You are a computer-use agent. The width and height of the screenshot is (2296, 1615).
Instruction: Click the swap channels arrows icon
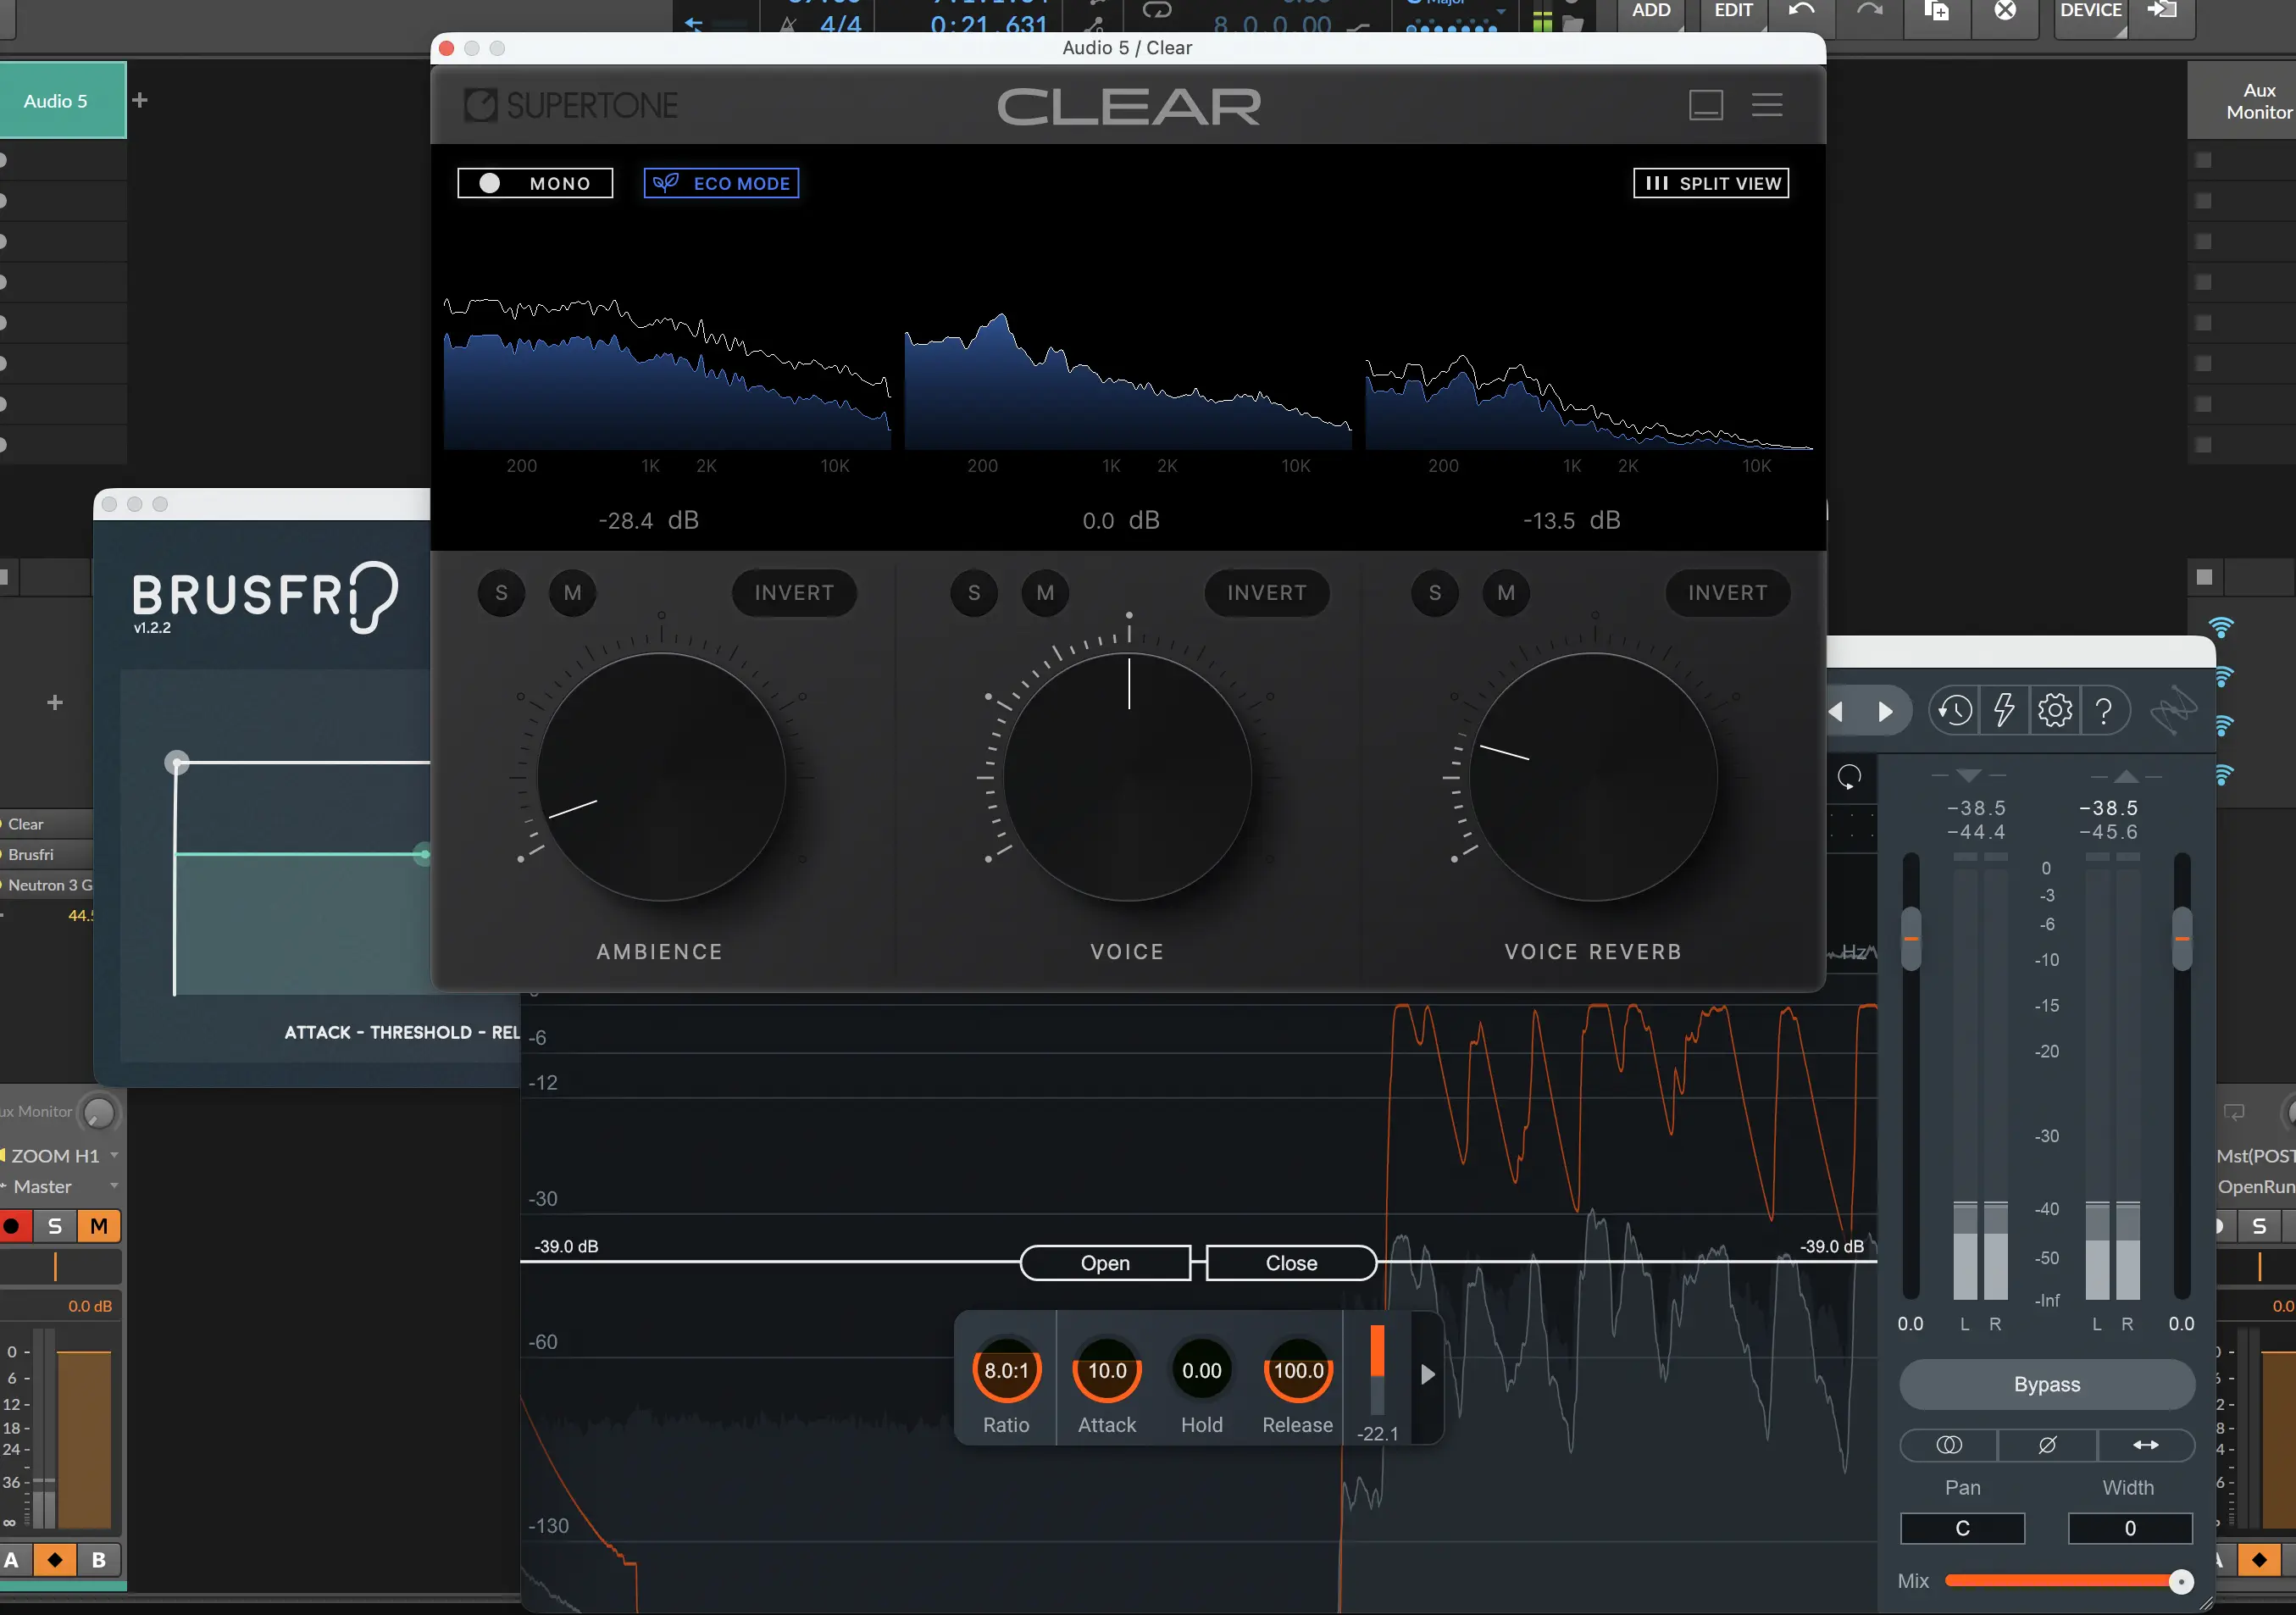(x=2145, y=1445)
